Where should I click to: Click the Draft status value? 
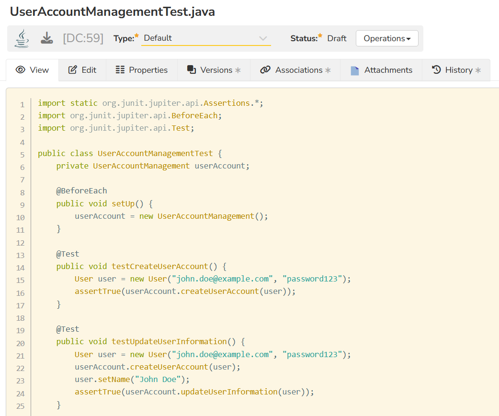337,38
